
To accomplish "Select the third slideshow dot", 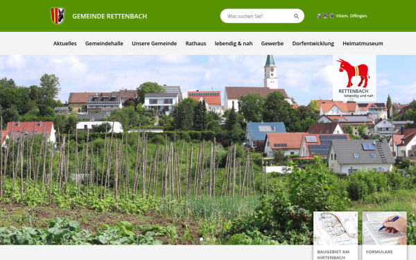I will (x=215, y=239).
